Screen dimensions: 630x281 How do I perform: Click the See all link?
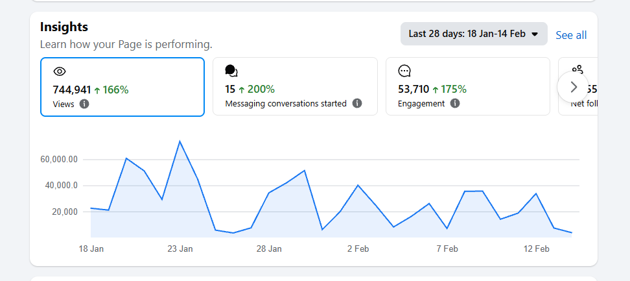(x=571, y=35)
